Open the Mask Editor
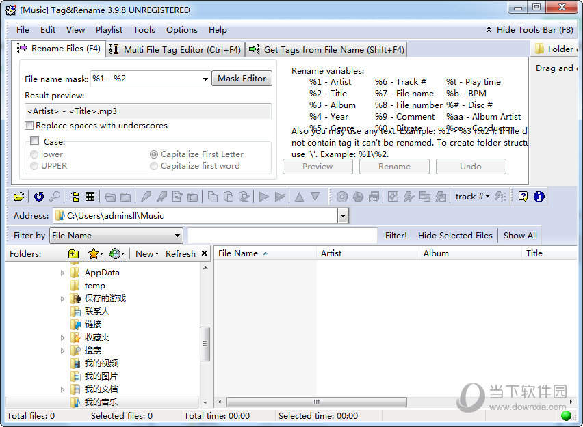The image size is (583, 427). [x=242, y=79]
